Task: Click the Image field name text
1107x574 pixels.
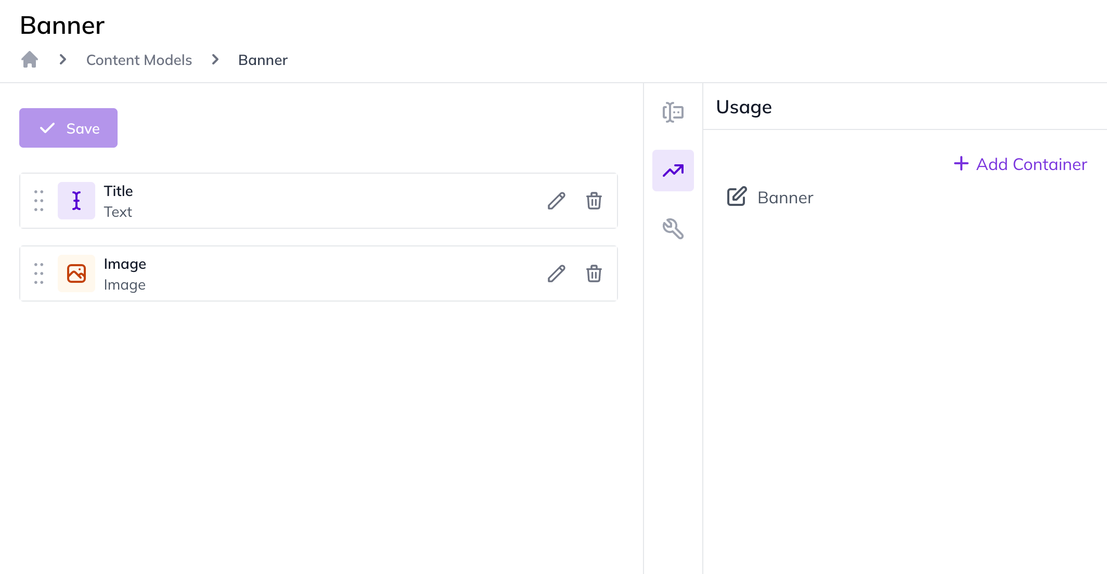Action: coord(125,264)
